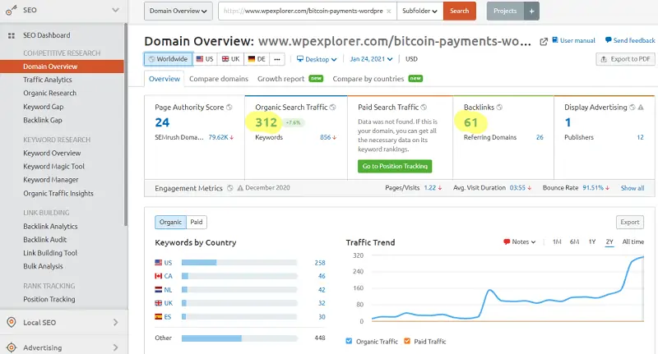The height and width of the screenshot is (354, 658).
Task: Switch to Organic keywords toggle
Action: click(170, 222)
